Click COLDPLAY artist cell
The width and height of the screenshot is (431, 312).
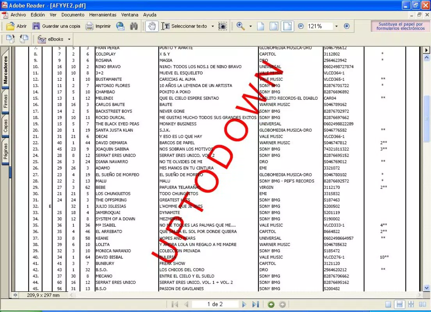105,54
